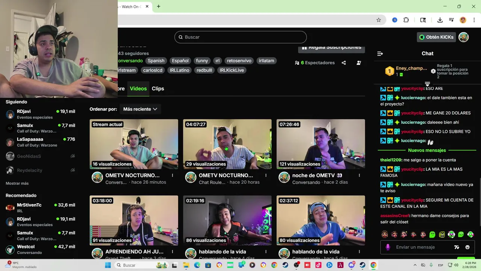Select the Español tag
Image resolution: width=481 pixels, height=271 pixels.
(180, 61)
